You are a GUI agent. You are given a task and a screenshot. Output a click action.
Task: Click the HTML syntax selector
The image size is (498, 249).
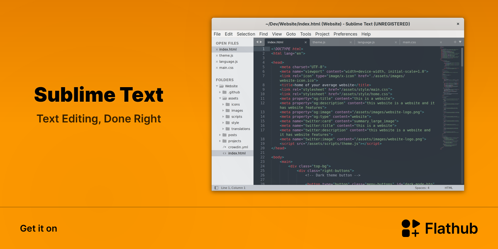pyautogui.click(x=449, y=188)
